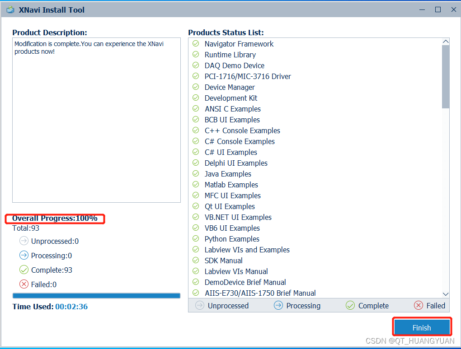Select the Python Examples entry

232,239
